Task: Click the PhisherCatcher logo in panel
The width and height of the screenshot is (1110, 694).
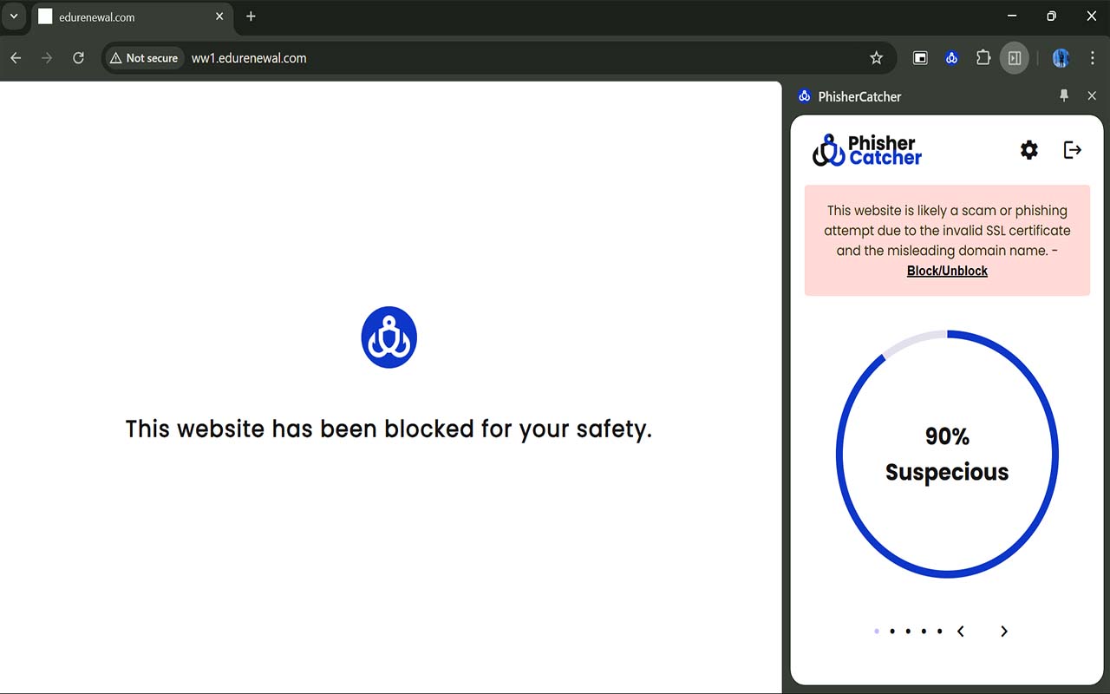Action: (x=867, y=150)
